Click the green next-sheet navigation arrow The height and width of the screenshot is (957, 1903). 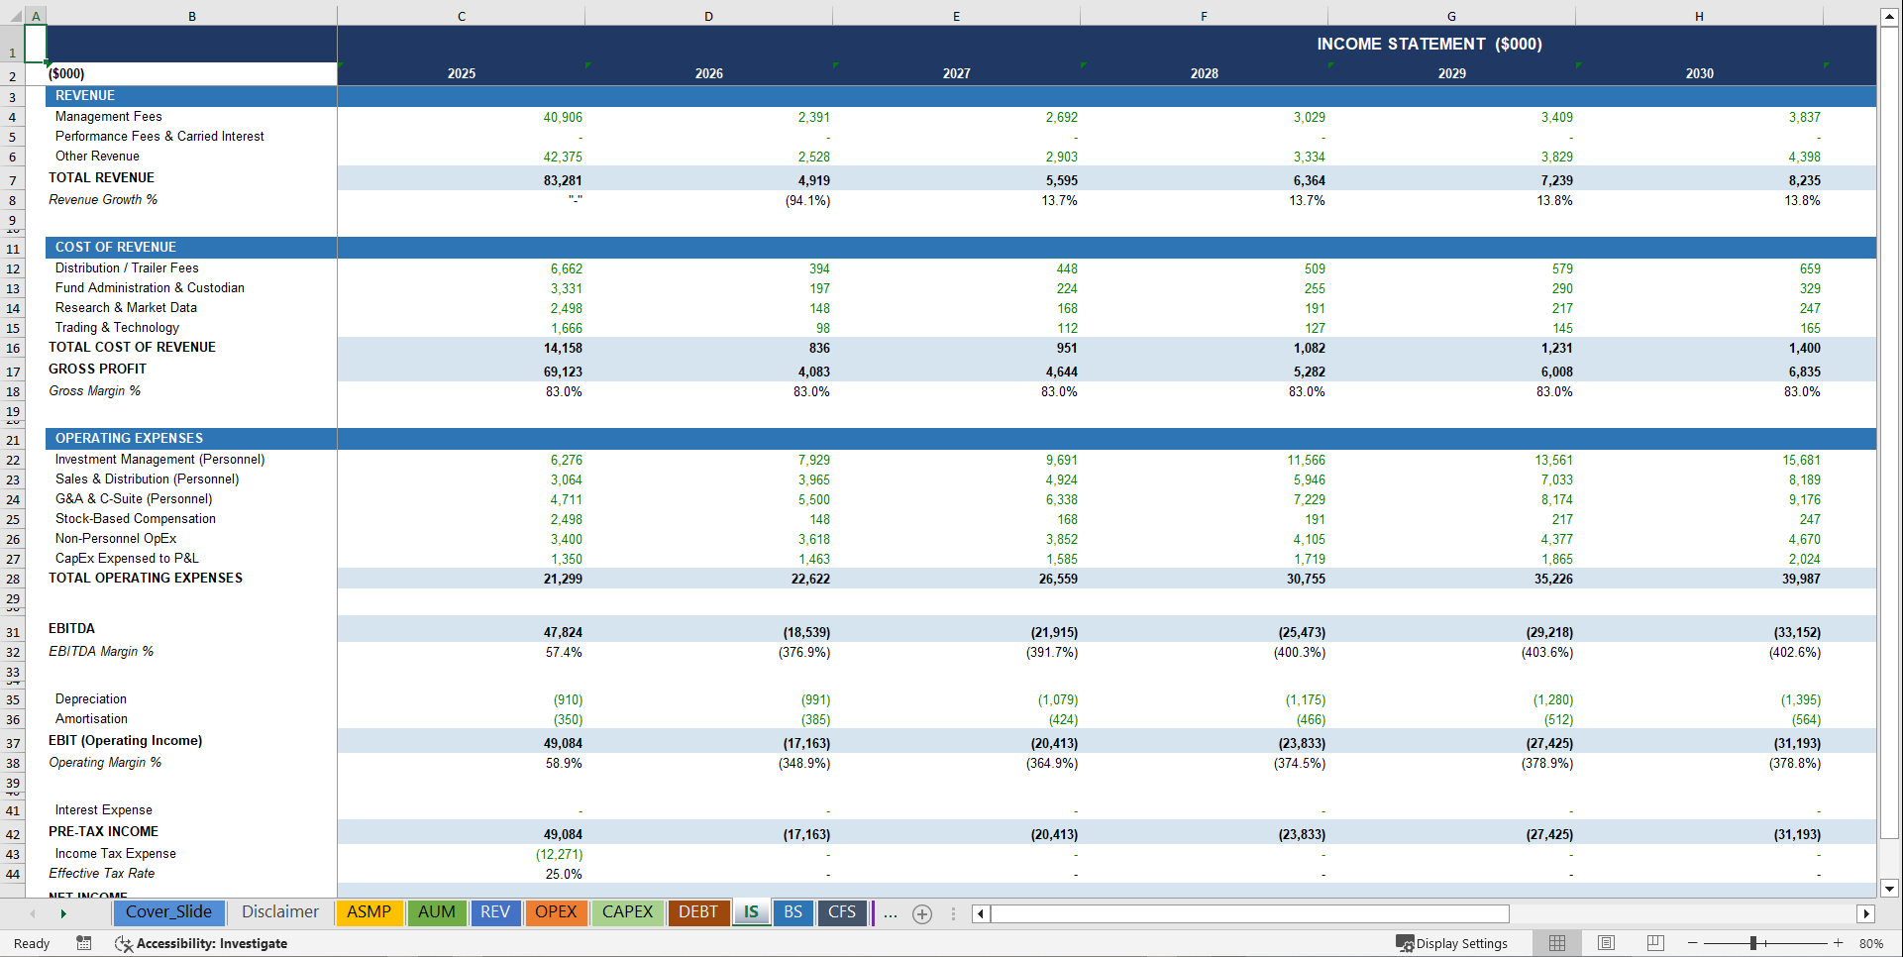62,912
